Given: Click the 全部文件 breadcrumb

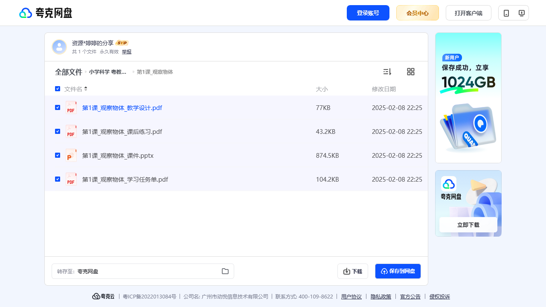Looking at the screenshot, I should tap(68, 72).
